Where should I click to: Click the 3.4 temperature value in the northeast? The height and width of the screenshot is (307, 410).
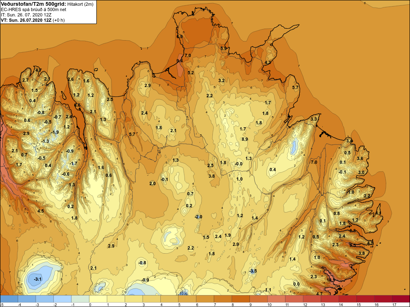point(349,141)
